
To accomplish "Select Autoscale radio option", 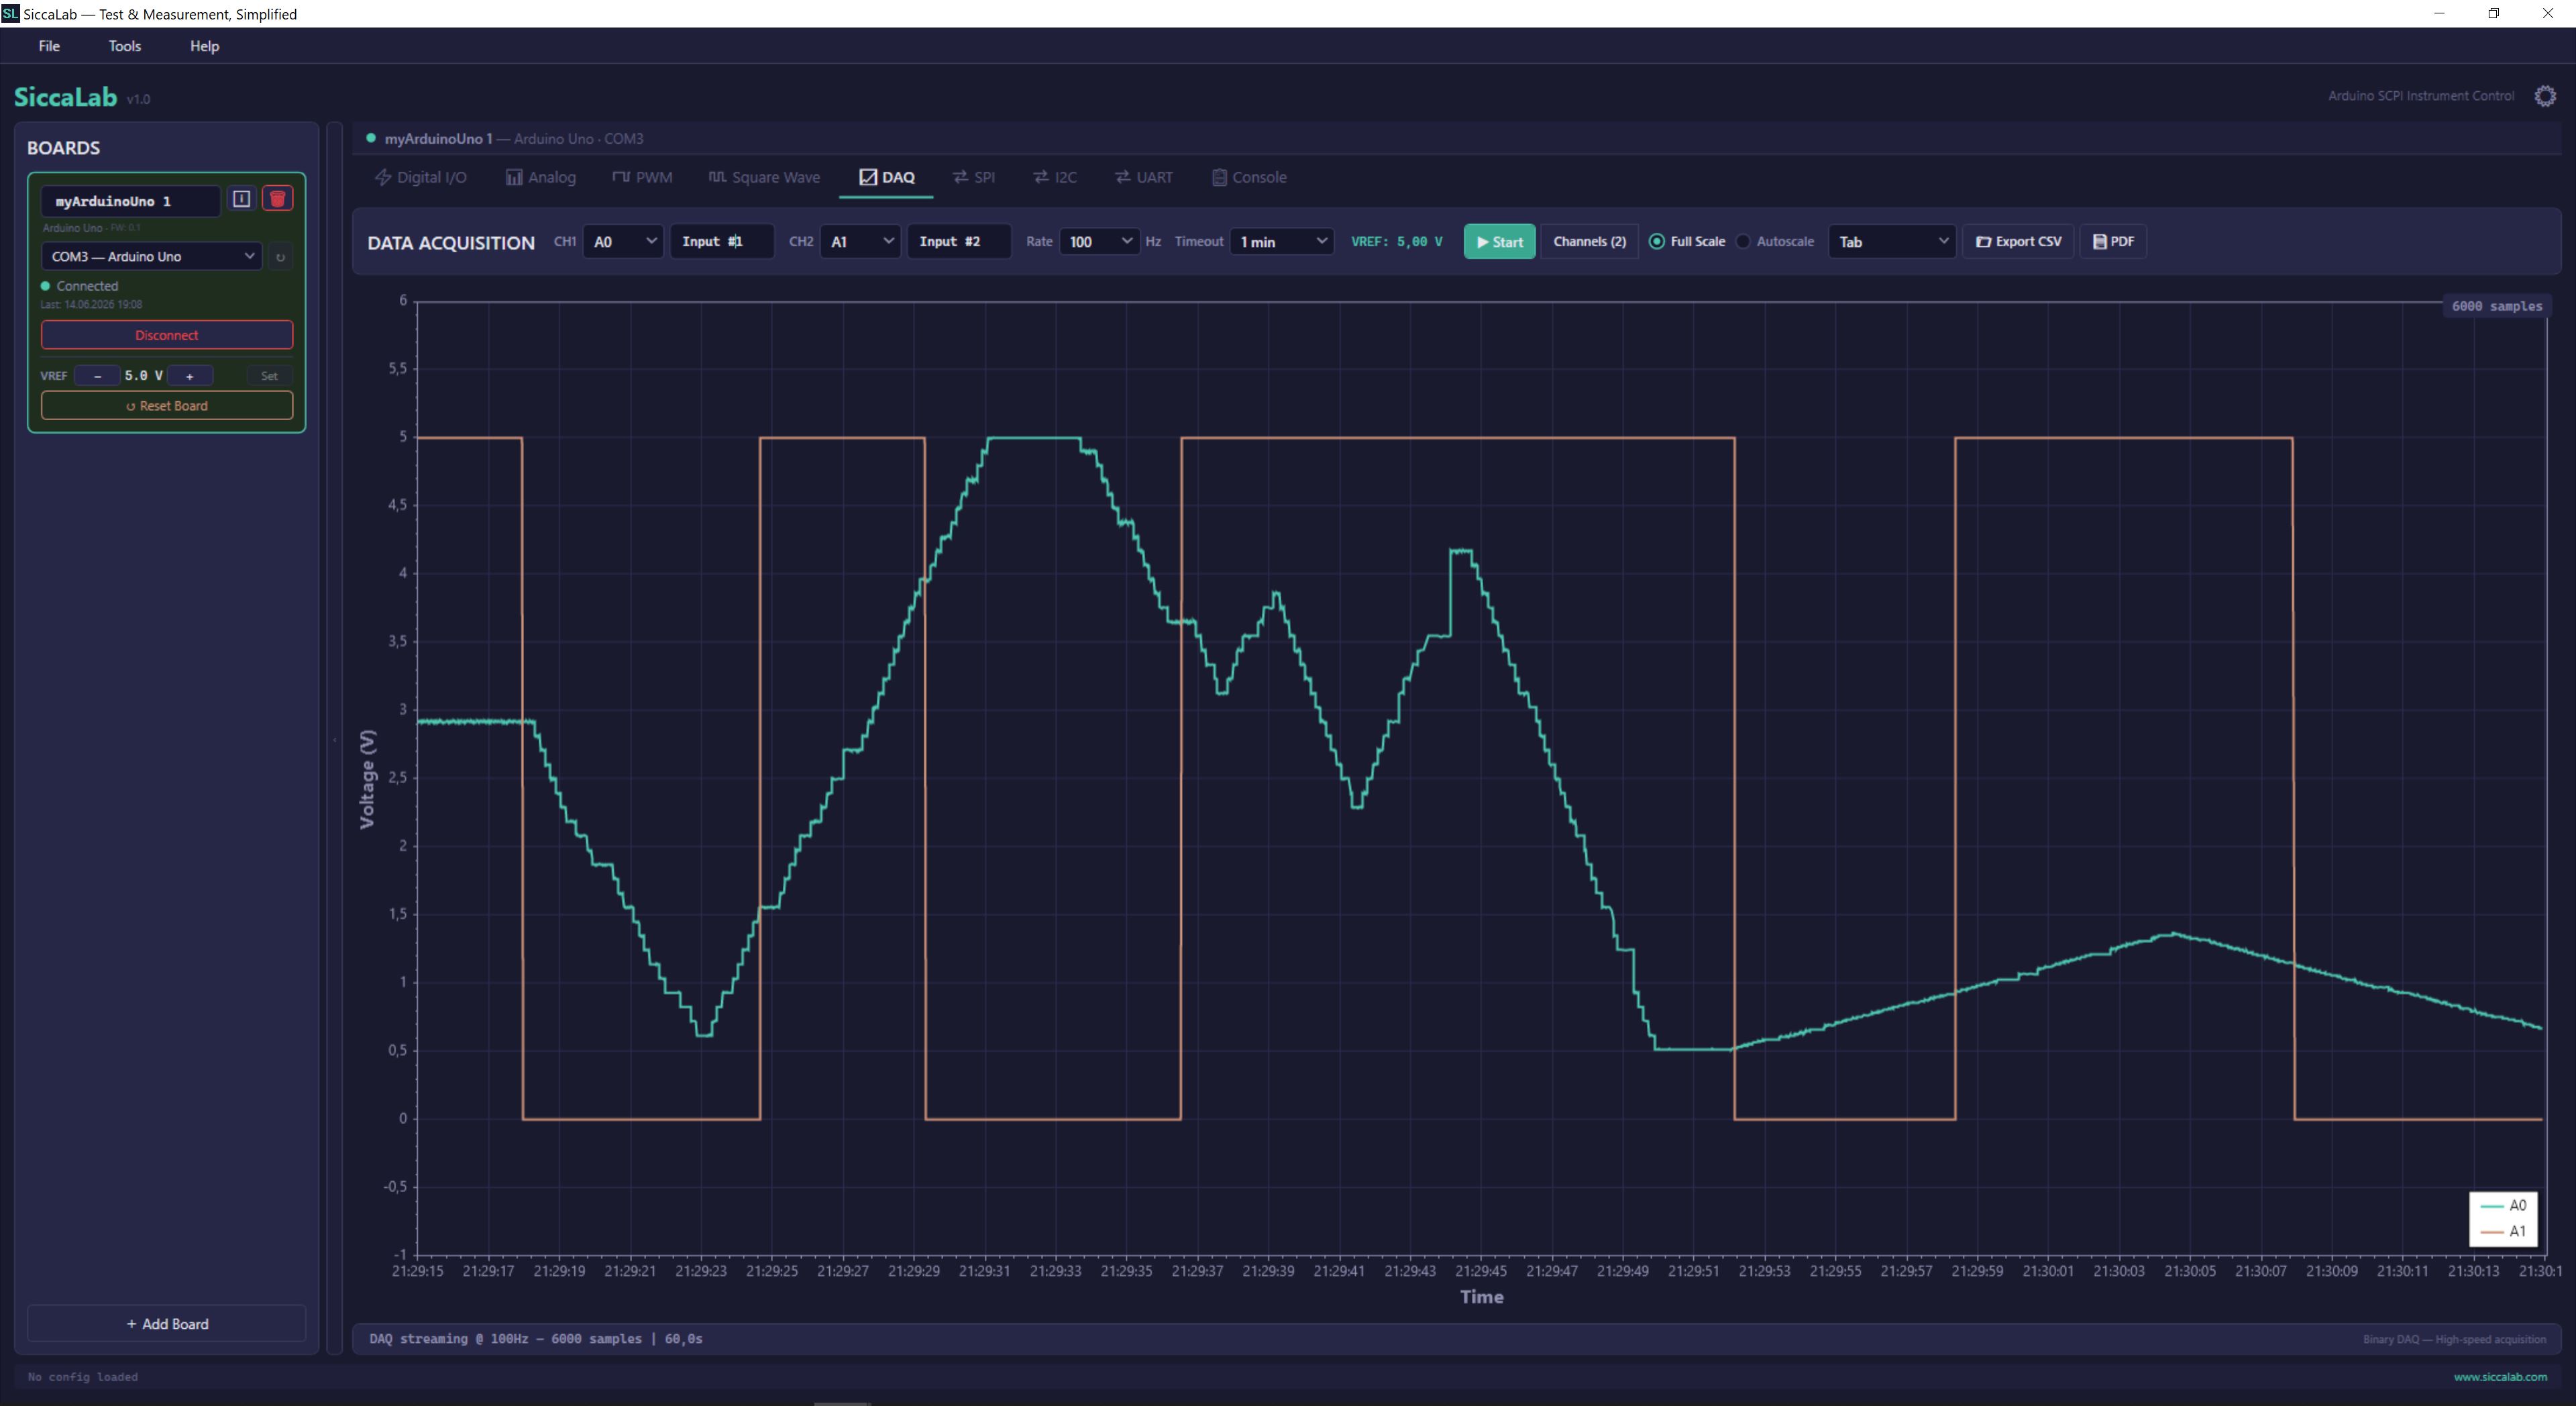I will pos(1775,241).
